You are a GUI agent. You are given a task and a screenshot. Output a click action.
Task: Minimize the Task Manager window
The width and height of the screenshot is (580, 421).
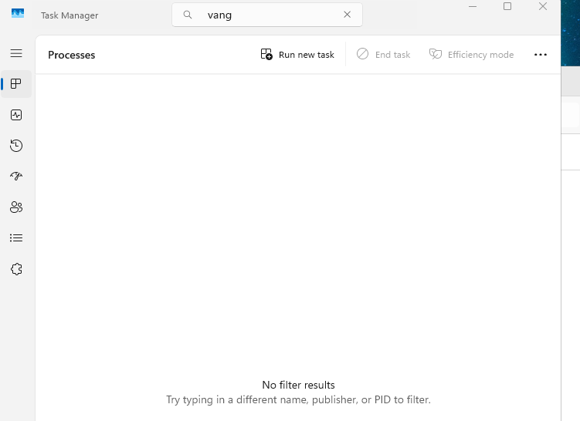pyautogui.click(x=473, y=7)
